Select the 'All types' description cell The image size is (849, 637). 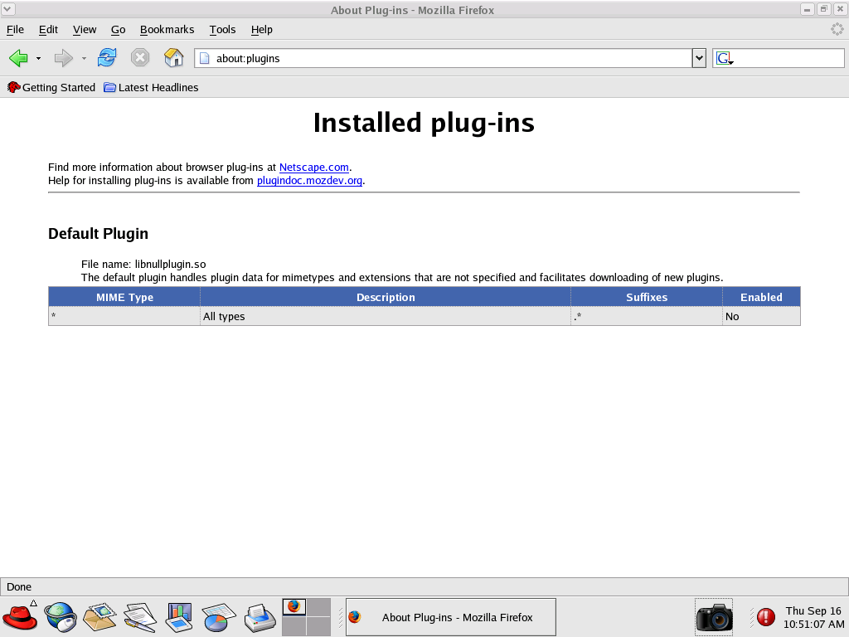(x=386, y=316)
